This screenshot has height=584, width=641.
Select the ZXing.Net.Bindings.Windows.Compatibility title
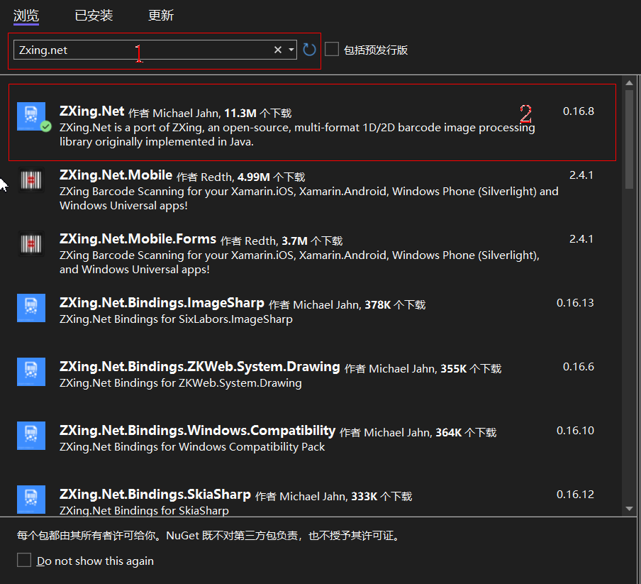(x=197, y=430)
